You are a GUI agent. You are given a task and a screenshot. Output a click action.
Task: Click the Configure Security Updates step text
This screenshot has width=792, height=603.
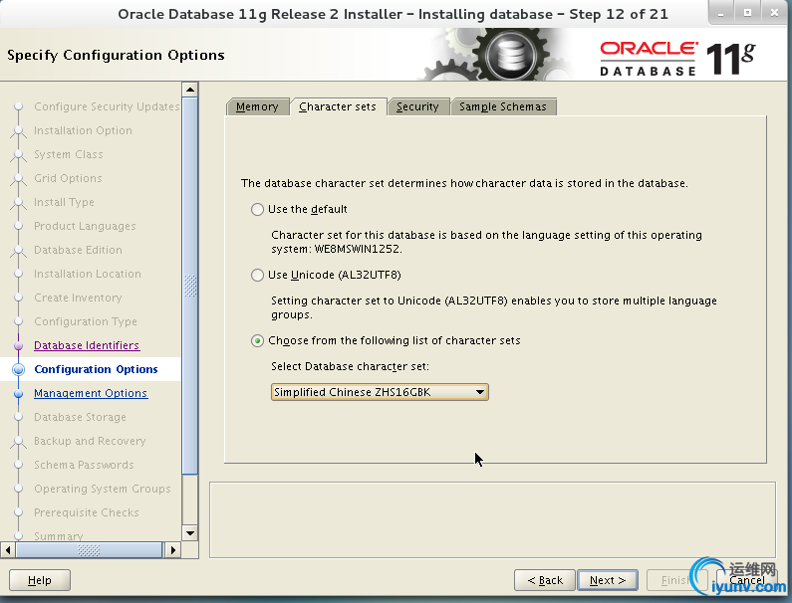tap(107, 107)
